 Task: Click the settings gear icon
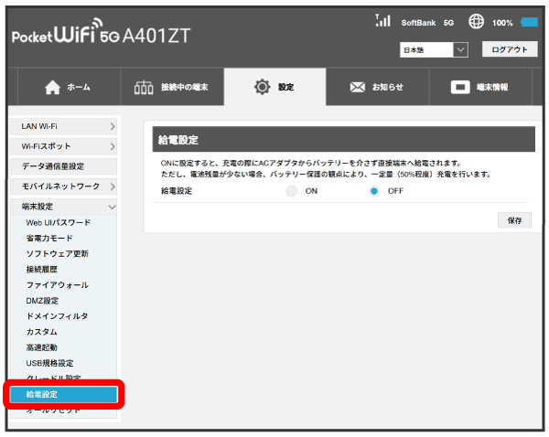click(x=262, y=88)
